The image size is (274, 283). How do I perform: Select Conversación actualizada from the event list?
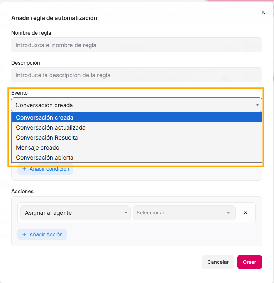pyautogui.click(x=137, y=127)
